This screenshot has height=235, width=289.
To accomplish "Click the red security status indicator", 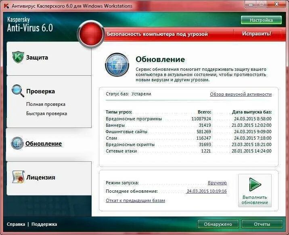I will [91, 34].
